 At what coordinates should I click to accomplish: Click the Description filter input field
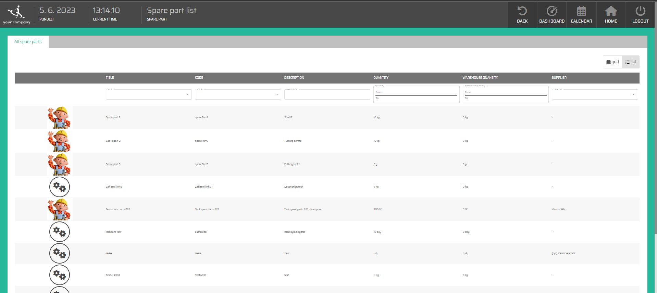[327, 95]
